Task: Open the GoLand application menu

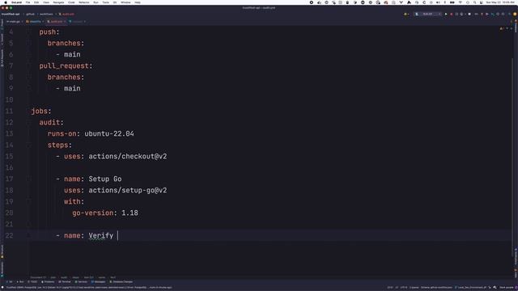Action: point(16,2)
